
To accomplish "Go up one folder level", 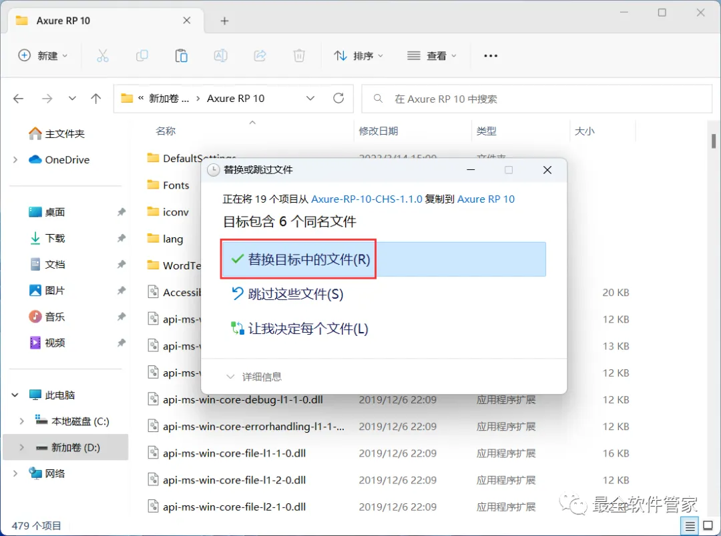I will (96, 98).
